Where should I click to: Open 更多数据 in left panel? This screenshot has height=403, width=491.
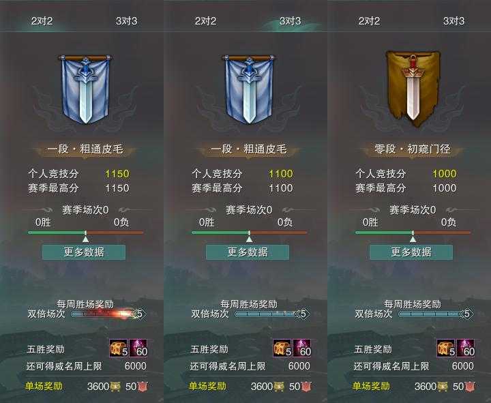coord(84,252)
